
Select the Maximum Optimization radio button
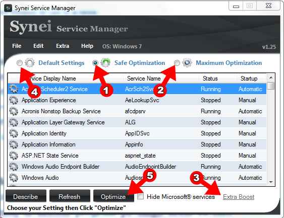tap(177, 63)
